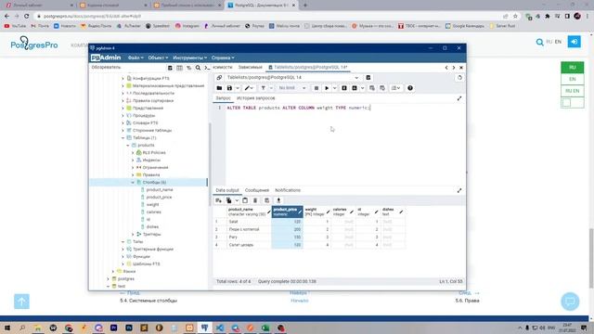Click the Explain query icon
The image size is (594, 334).
pyautogui.click(x=344, y=88)
